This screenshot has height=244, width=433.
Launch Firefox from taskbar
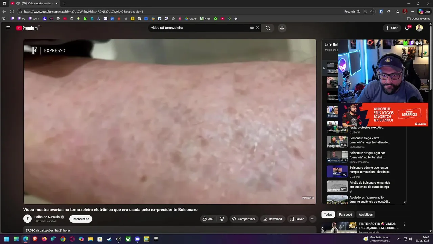[x=44, y=239]
